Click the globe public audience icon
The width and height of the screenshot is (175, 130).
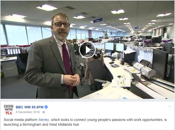[44, 112]
